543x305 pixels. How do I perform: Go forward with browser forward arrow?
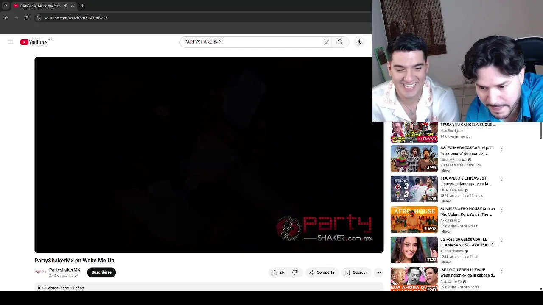tap(17, 18)
